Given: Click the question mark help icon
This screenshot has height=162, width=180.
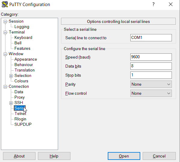Looking at the screenshot, I should [154, 4].
